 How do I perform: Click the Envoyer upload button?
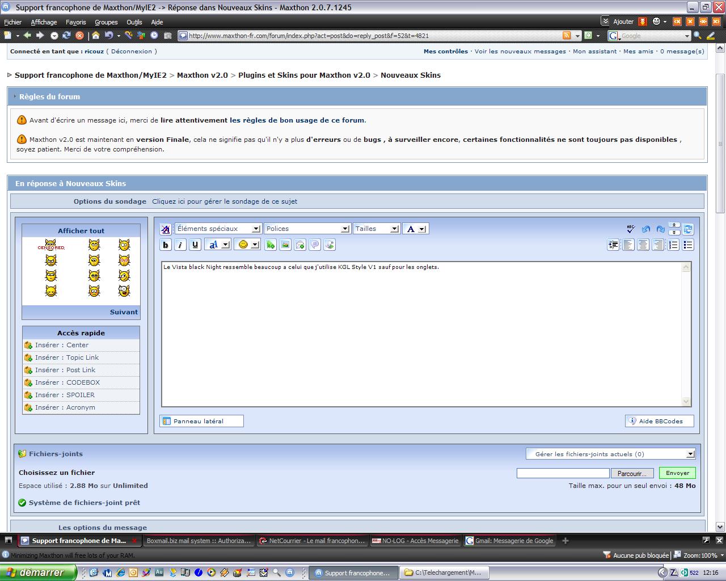(x=677, y=473)
